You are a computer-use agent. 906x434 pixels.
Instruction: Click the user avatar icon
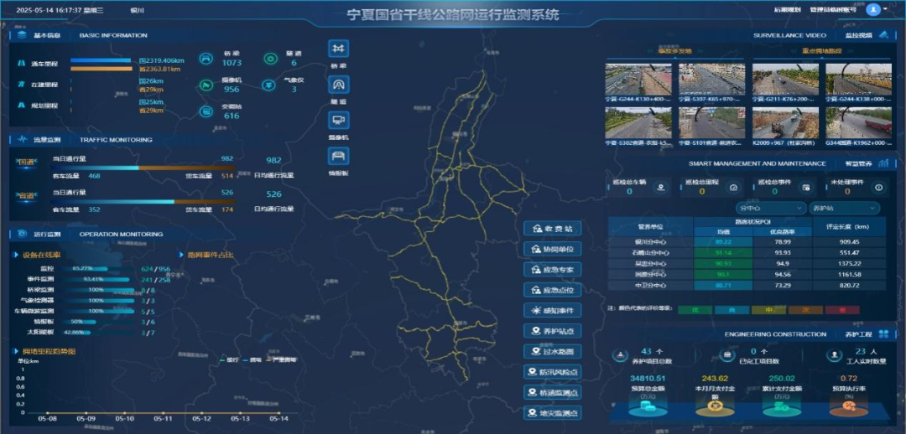pyautogui.click(x=873, y=10)
